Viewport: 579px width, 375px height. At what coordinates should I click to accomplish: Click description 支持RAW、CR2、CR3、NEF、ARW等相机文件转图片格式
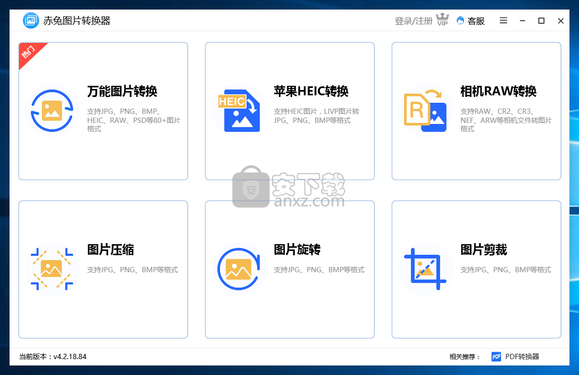click(506, 120)
